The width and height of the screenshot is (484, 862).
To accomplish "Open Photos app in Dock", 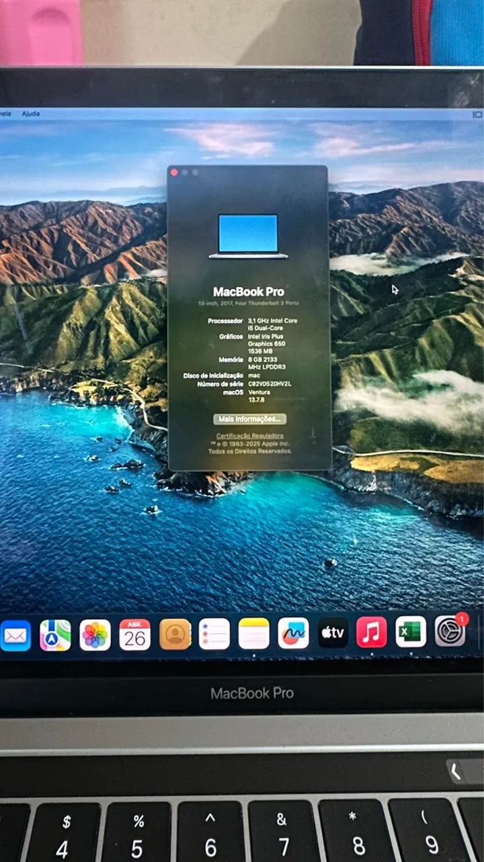I will (95, 635).
